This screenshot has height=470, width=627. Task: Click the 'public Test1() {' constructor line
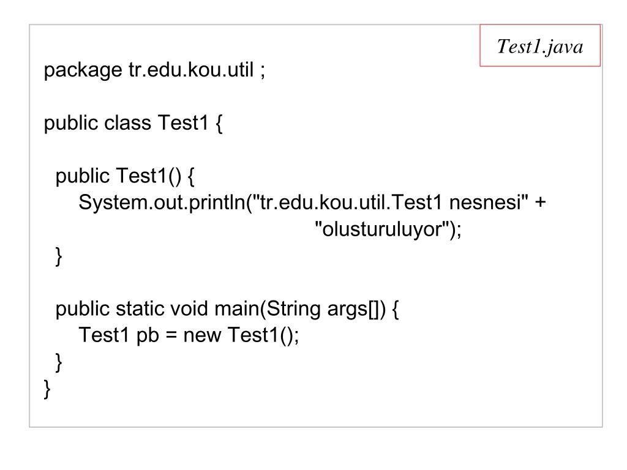[125, 176]
